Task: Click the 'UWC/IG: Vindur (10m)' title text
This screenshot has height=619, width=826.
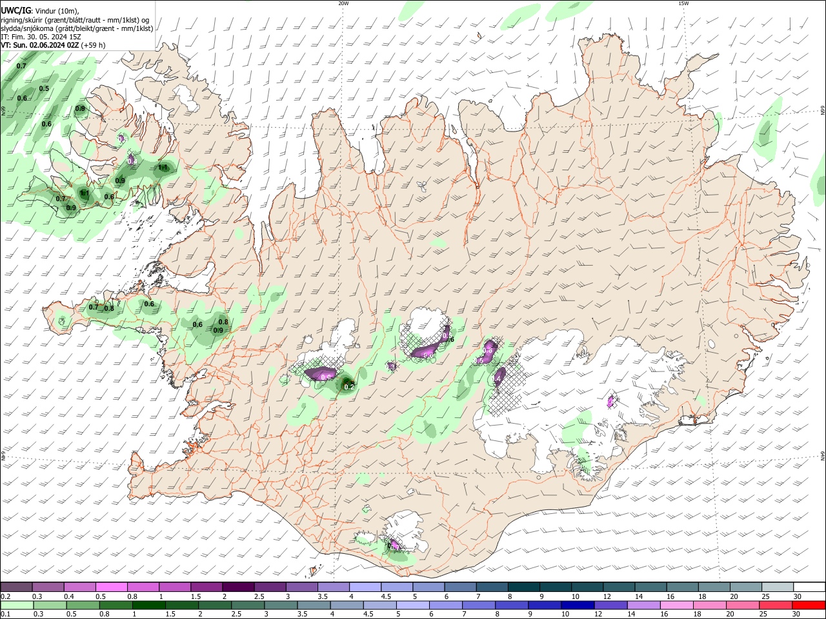Action: pos(40,11)
